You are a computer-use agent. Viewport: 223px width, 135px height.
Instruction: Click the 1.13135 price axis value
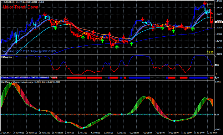218,48
